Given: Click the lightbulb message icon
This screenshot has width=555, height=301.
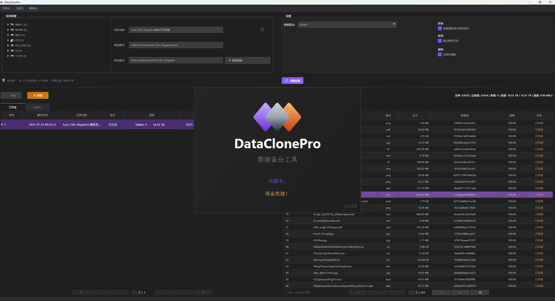Looking at the screenshot, I should pos(4,80).
